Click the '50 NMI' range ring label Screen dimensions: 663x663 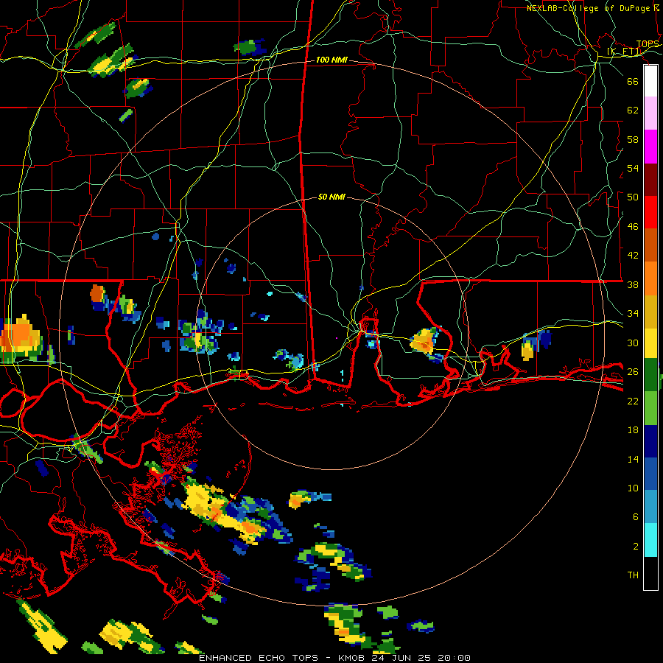(331, 197)
